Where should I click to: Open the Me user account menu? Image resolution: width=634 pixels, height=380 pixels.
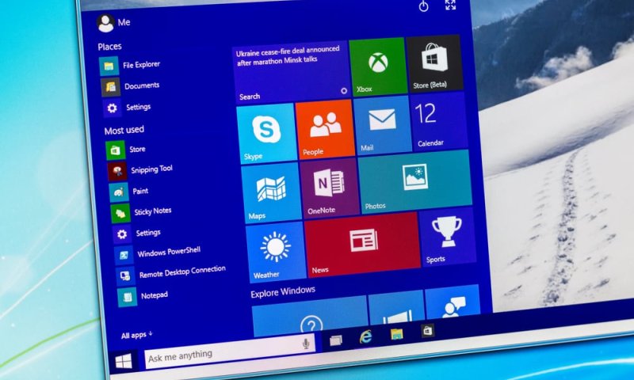113,23
